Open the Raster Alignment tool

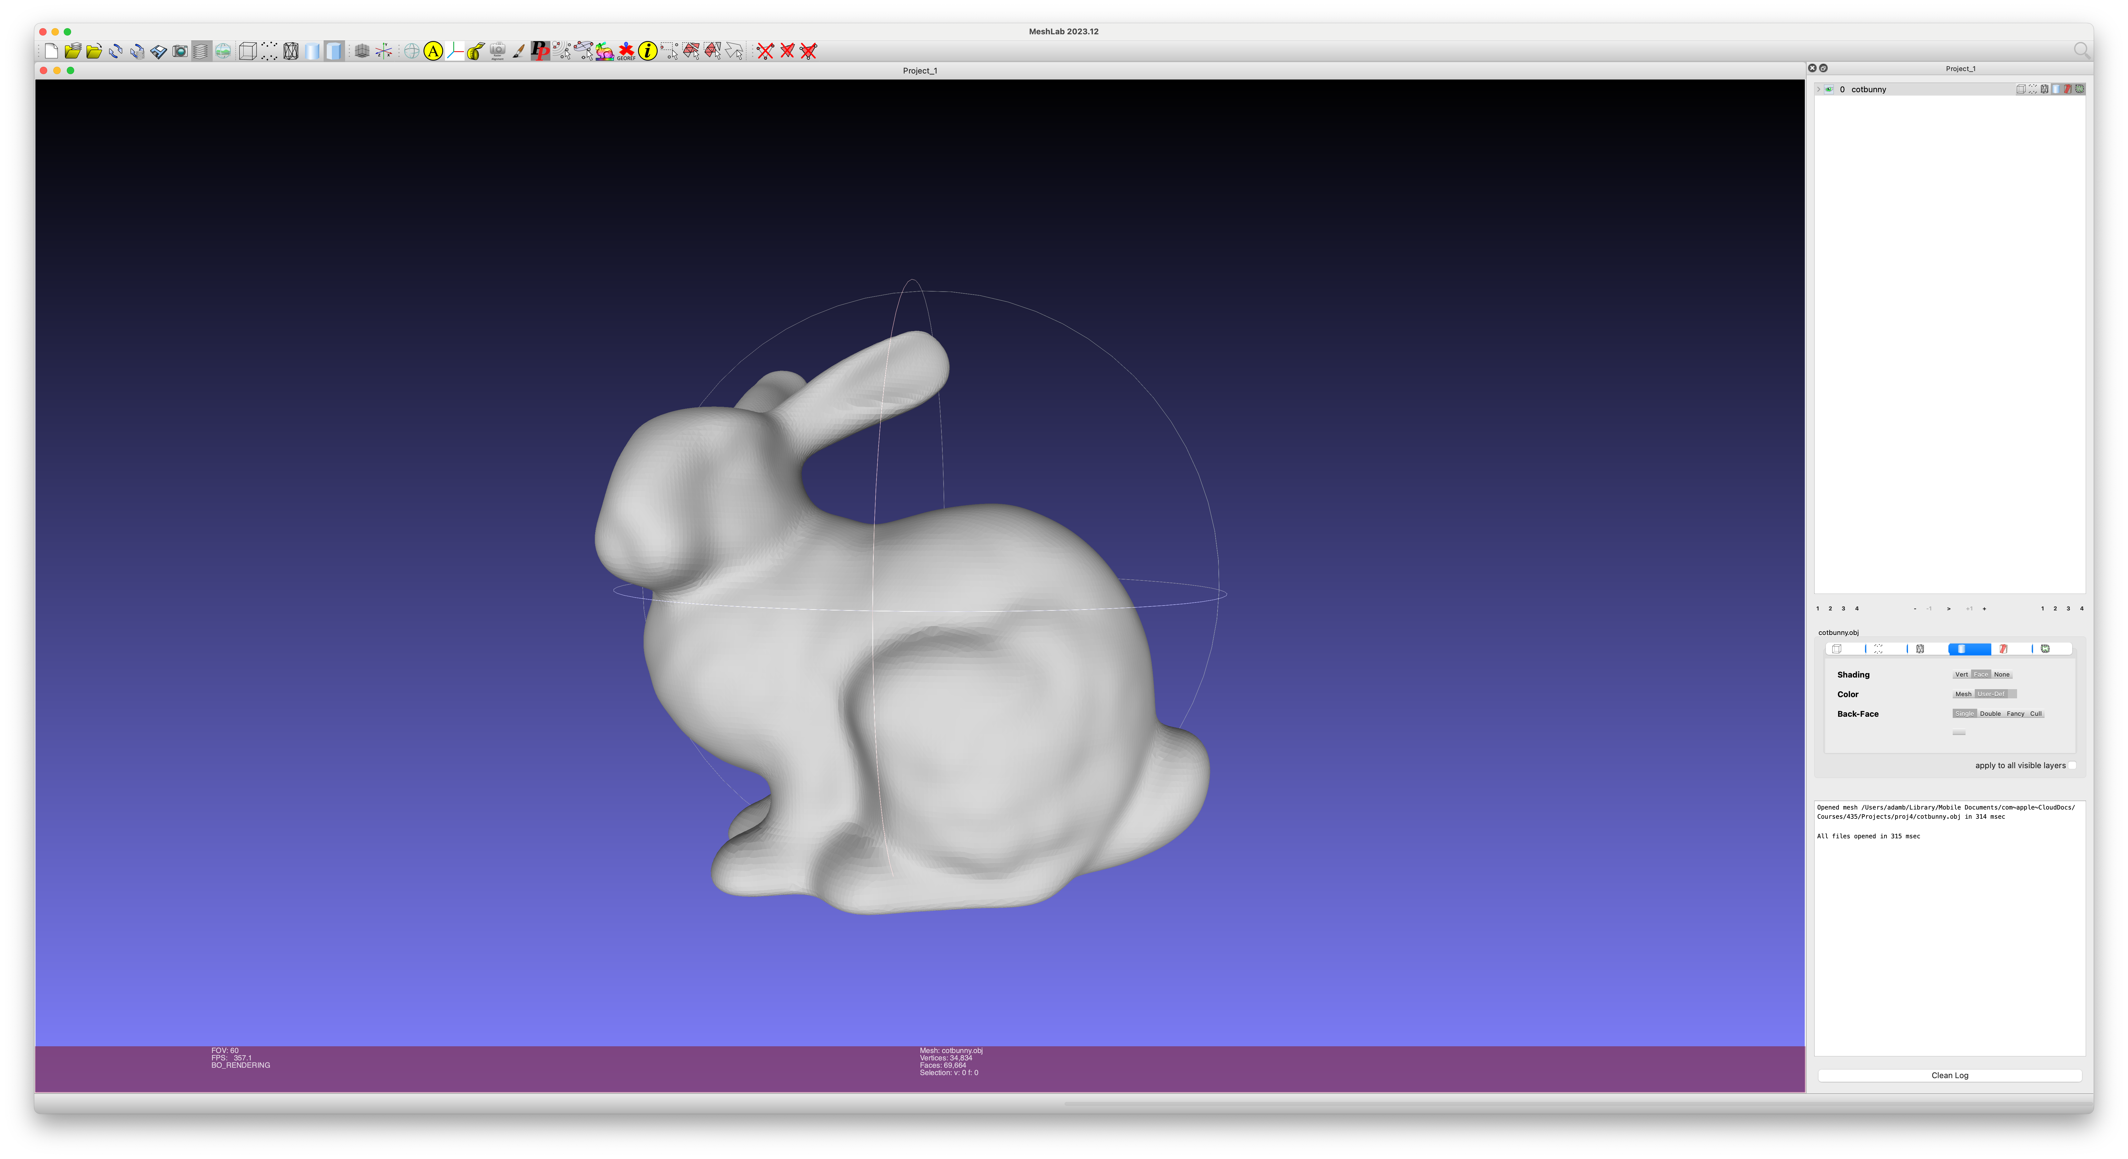497,51
